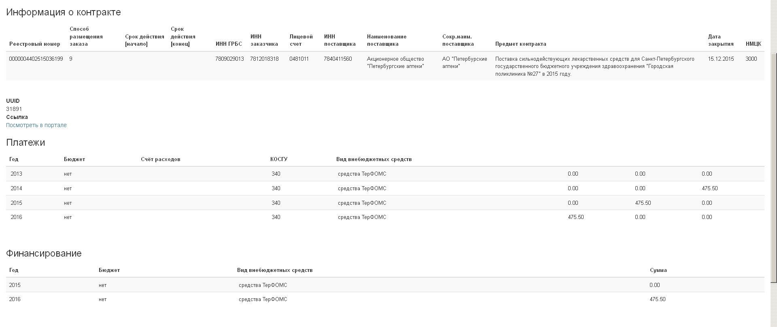Viewport: 777px width, 327px height.
Task: Click the 'КОСГУ' header in Платежи
Action: [x=279, y=159]
